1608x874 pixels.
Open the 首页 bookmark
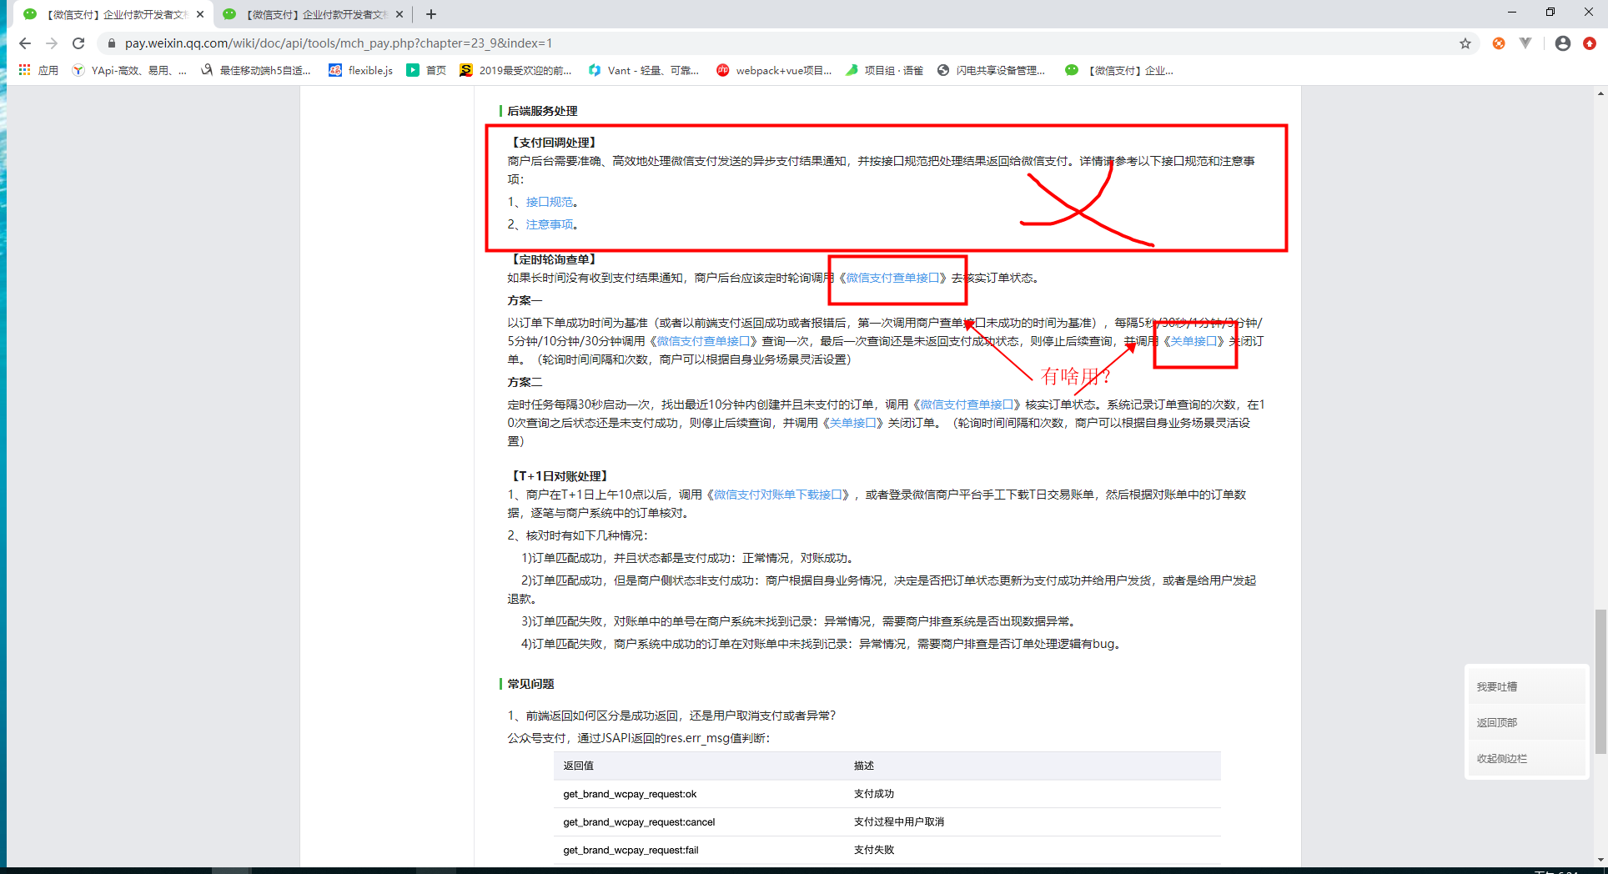pyautogui.click(x=426, y=70)
